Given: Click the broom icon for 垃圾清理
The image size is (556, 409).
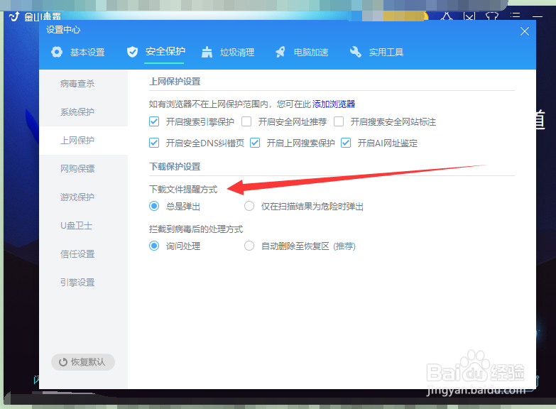Looking at the screenshot, I should point(207,52).
